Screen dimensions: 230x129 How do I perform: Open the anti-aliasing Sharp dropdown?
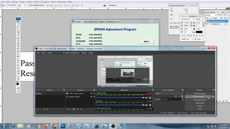(x=201, y=39)
